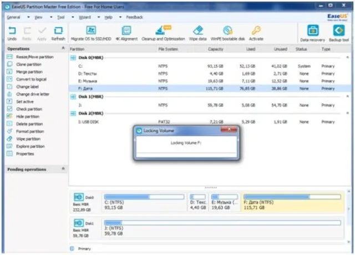Screen dimensions: 355x255
Task: Select the F: Дата partition row
Action: coord(210,89)
